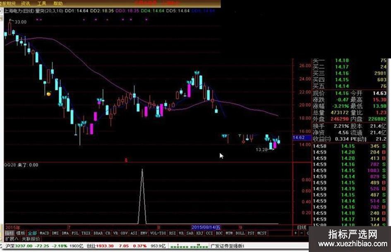Select the 指标 tab
The height and width of the screenshot is (252, 391).
(9, 233)
